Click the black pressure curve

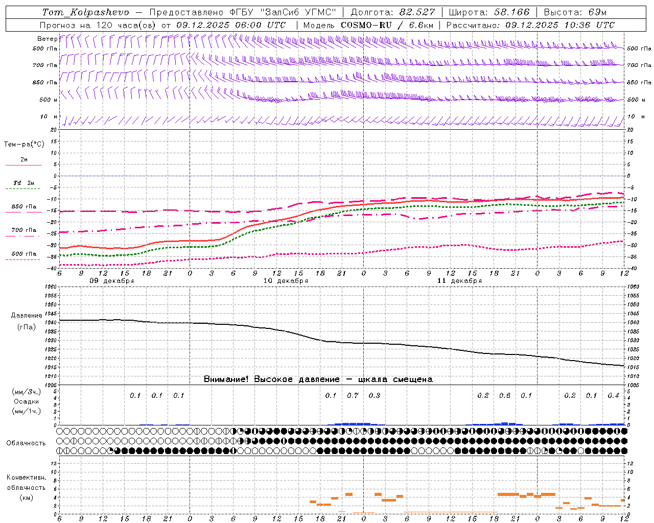(x=342, y=343)
